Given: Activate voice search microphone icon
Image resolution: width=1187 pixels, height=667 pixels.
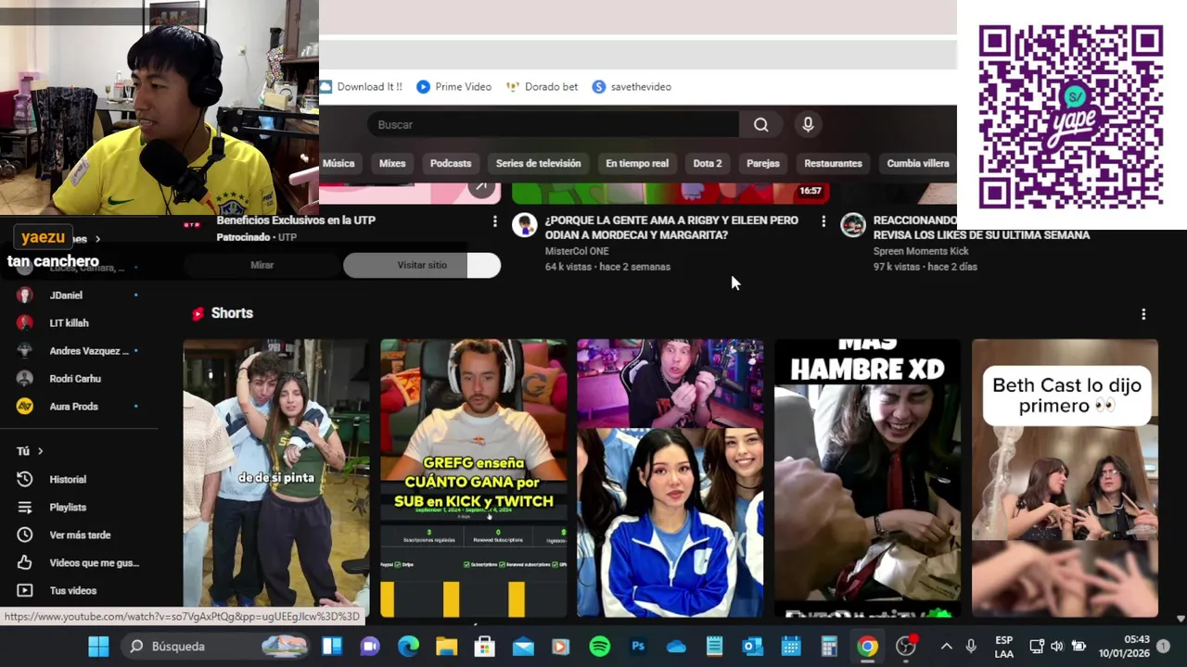Looking at the screenshot, I should [808, 125].
